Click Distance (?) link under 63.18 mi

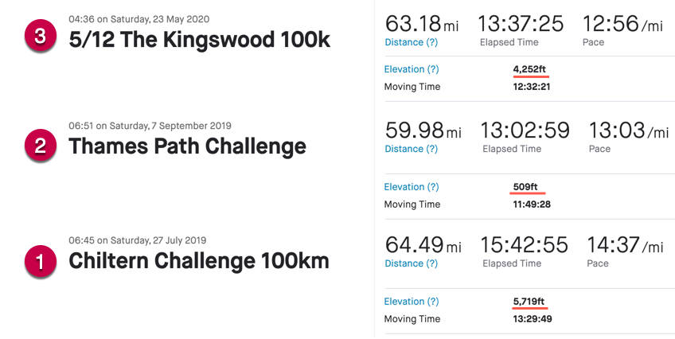(411, 42)
